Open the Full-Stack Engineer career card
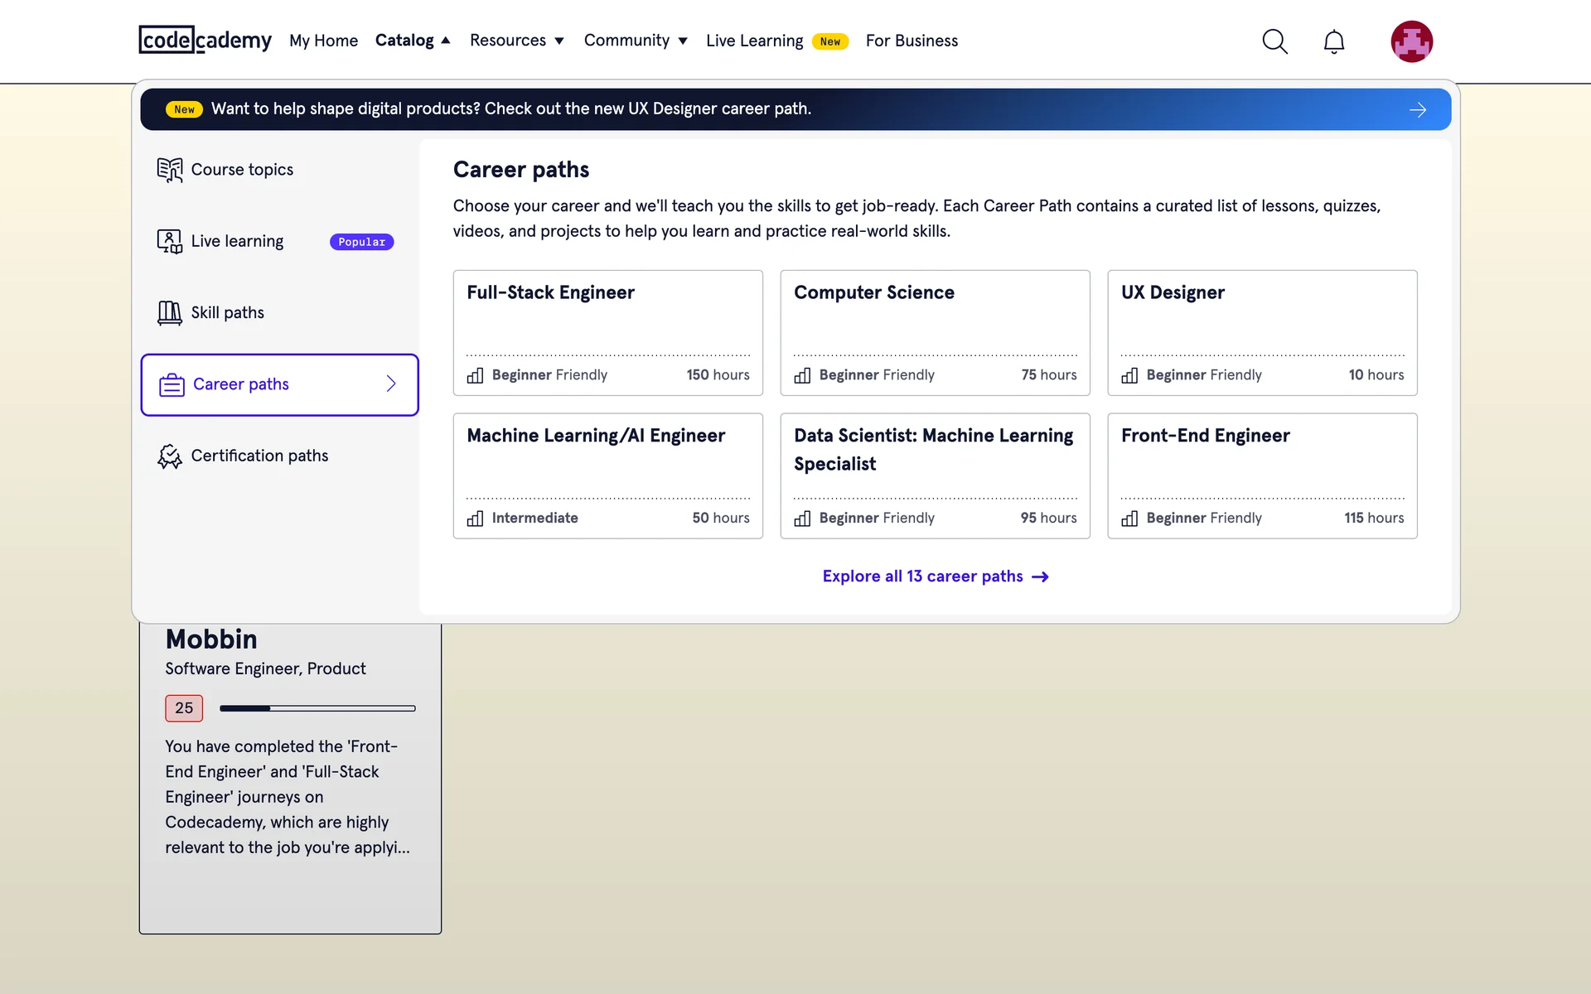1591x994 pixels. (607, 332)
